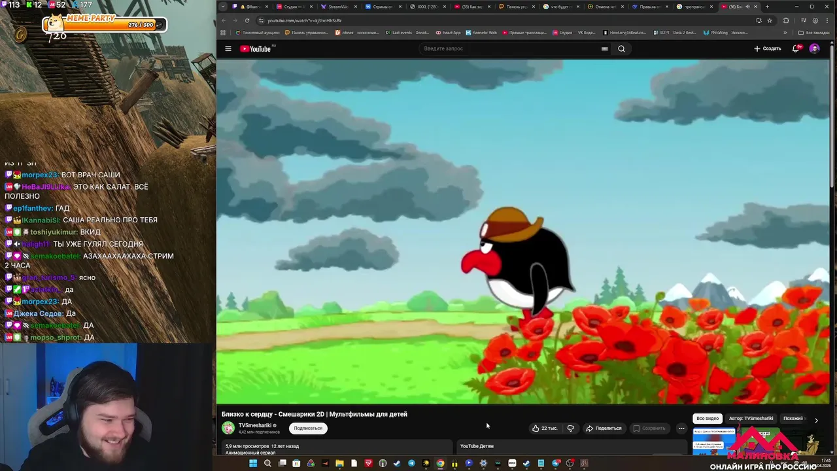Click the Создать create button

click(768, 48)
